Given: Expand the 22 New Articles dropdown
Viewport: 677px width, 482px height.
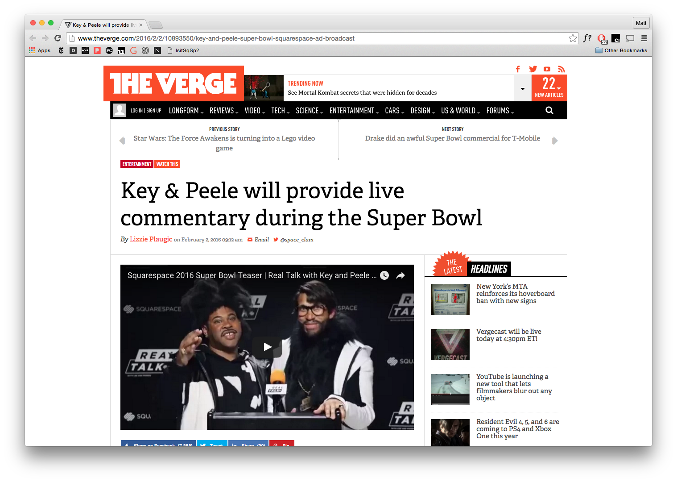Looking at the screenshot, I should click(x=549, y=88).
